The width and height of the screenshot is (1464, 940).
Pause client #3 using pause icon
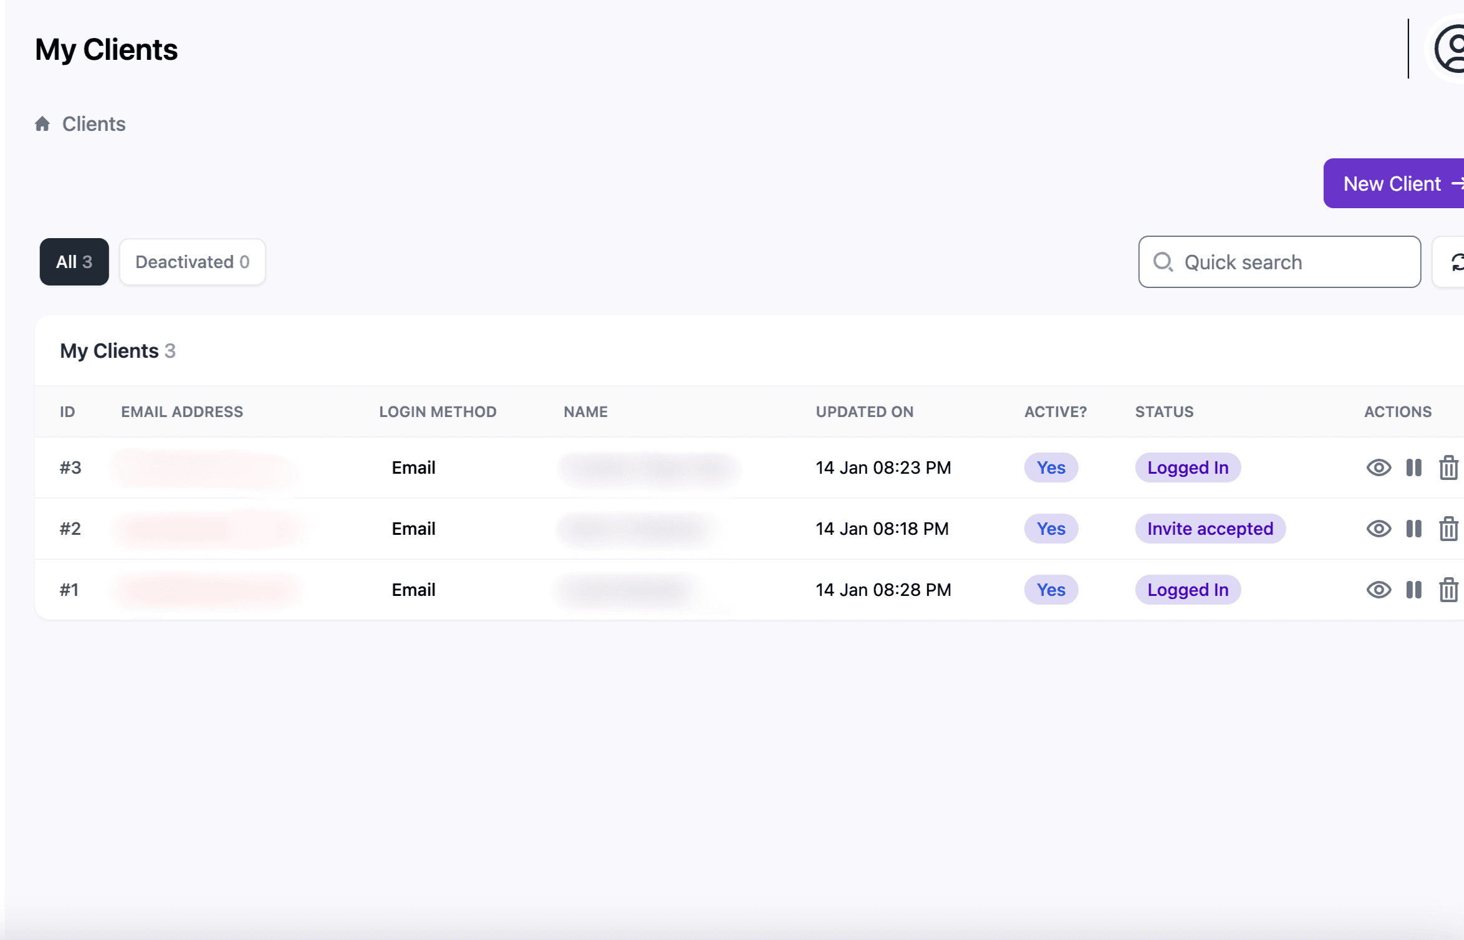click(1413, 468)
